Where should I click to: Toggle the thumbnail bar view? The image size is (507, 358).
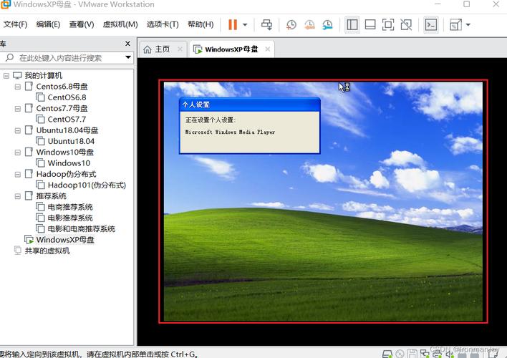tap(370, 24)
